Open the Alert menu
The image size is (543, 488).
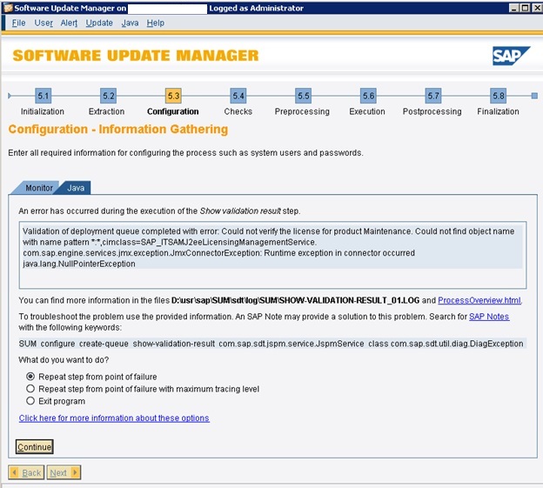69,23
